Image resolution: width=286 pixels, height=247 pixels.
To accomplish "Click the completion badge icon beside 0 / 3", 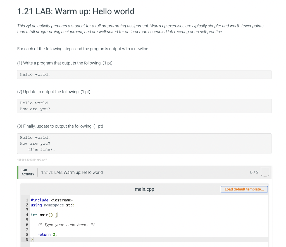I will tap(265, 172).
